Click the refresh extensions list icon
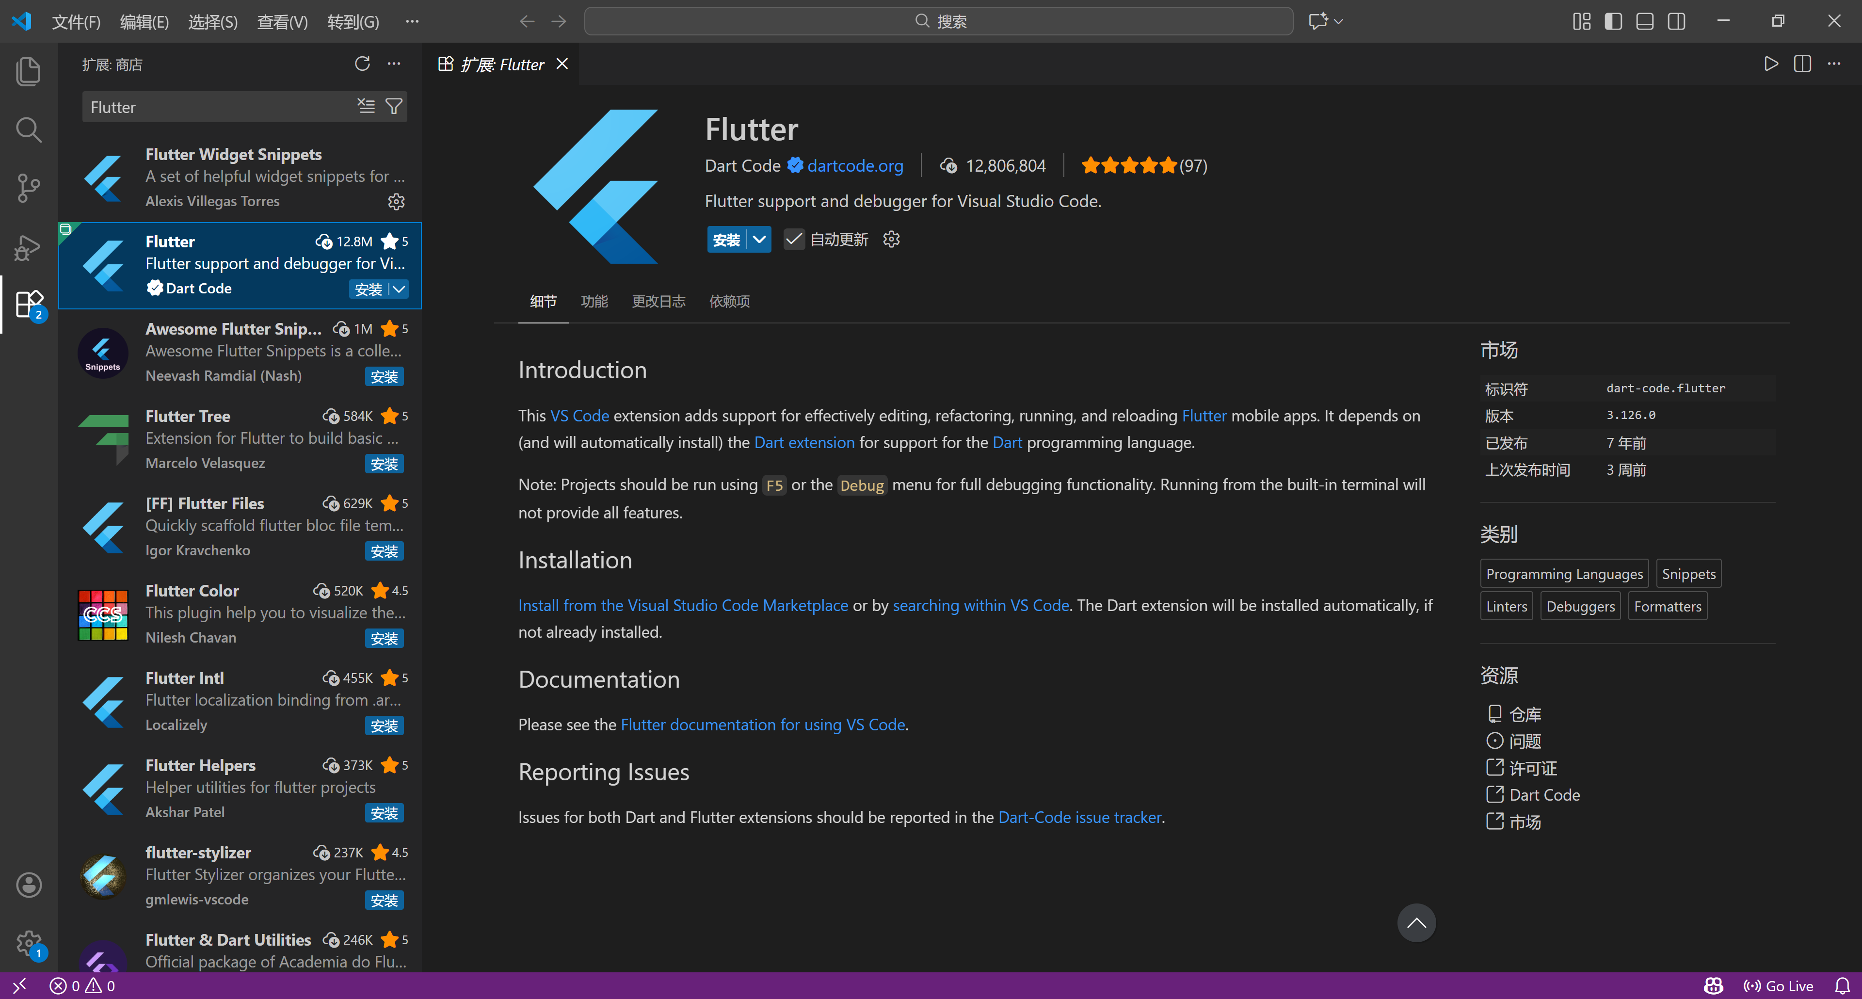 point(362,64)
